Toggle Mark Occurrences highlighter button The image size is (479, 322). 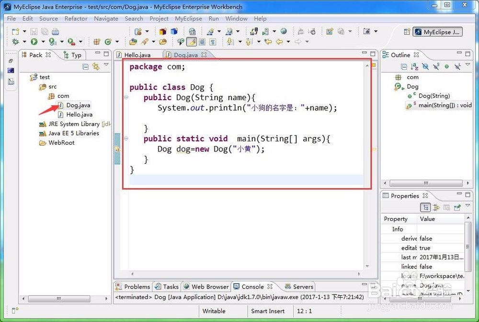[192, 42]
